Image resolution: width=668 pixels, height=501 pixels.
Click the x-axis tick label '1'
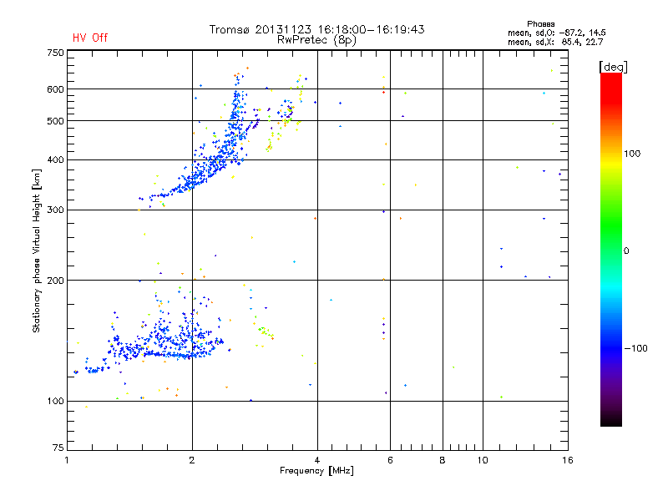pyautogui.click(x=67, y=460)
